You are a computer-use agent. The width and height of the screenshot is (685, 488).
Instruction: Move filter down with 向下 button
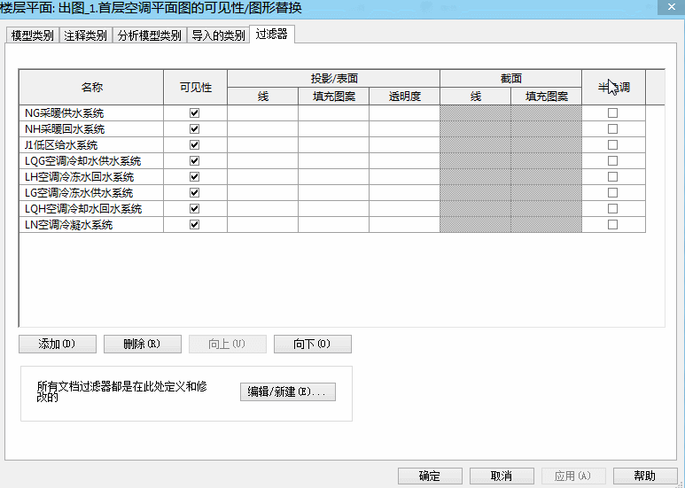point(312,344)
